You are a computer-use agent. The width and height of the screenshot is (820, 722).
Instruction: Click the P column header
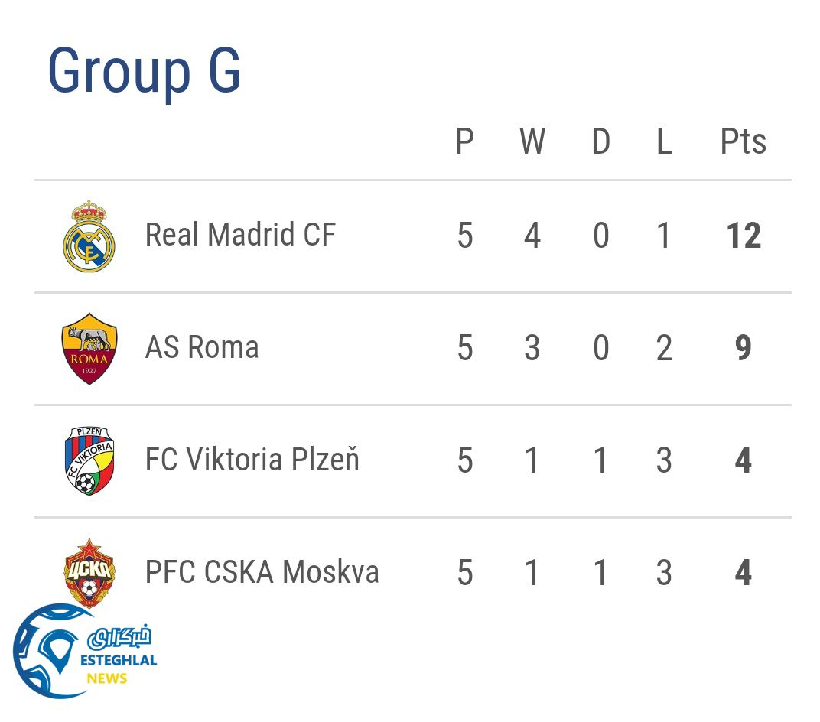[x=464, y=142]
